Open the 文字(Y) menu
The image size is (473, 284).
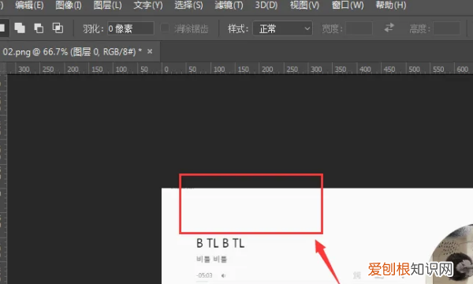148,6
